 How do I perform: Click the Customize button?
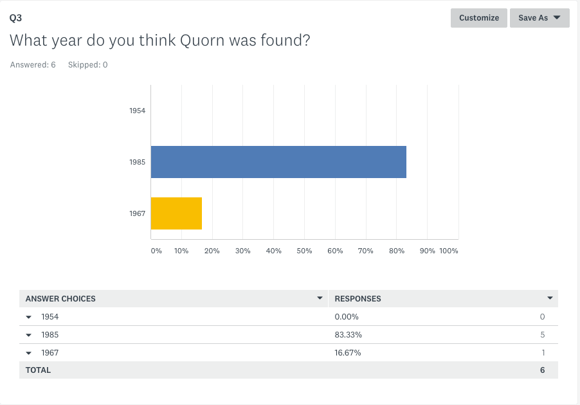point(478,17)
